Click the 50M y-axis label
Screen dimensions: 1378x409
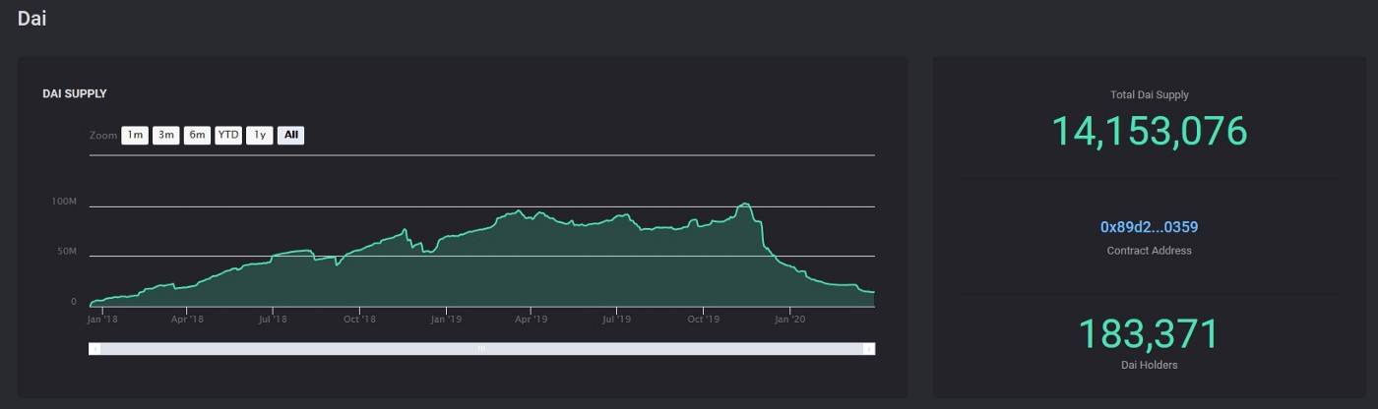(67, 252)
